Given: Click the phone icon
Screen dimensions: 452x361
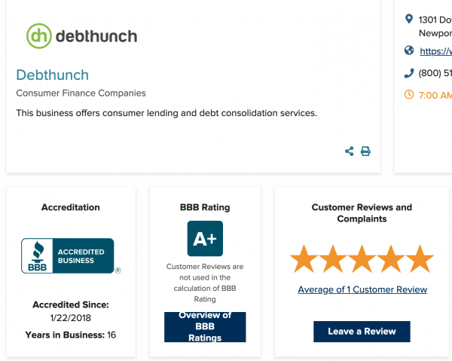Looking at the screenshot, I should (x=409, y=73).
